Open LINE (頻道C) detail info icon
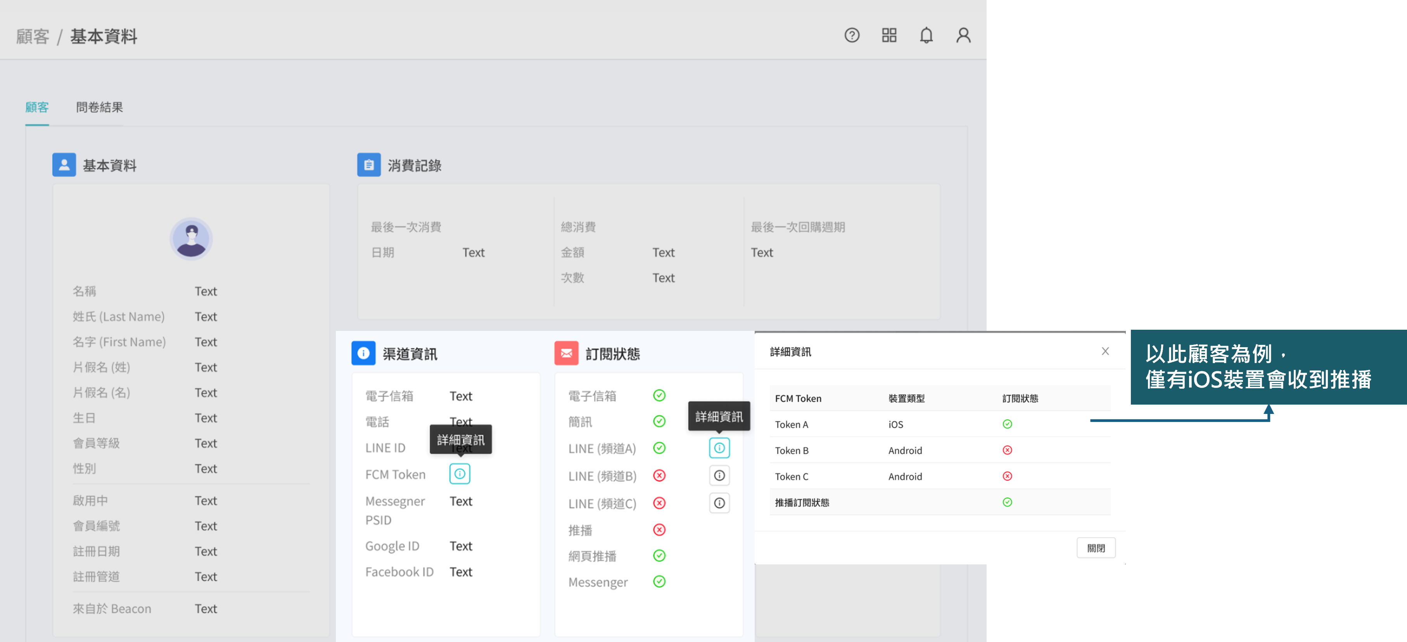1407x642 pixels. (719, 503)
